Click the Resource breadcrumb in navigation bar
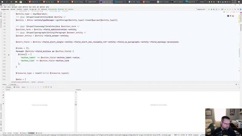The image size is (242, 136). [44, 9]
